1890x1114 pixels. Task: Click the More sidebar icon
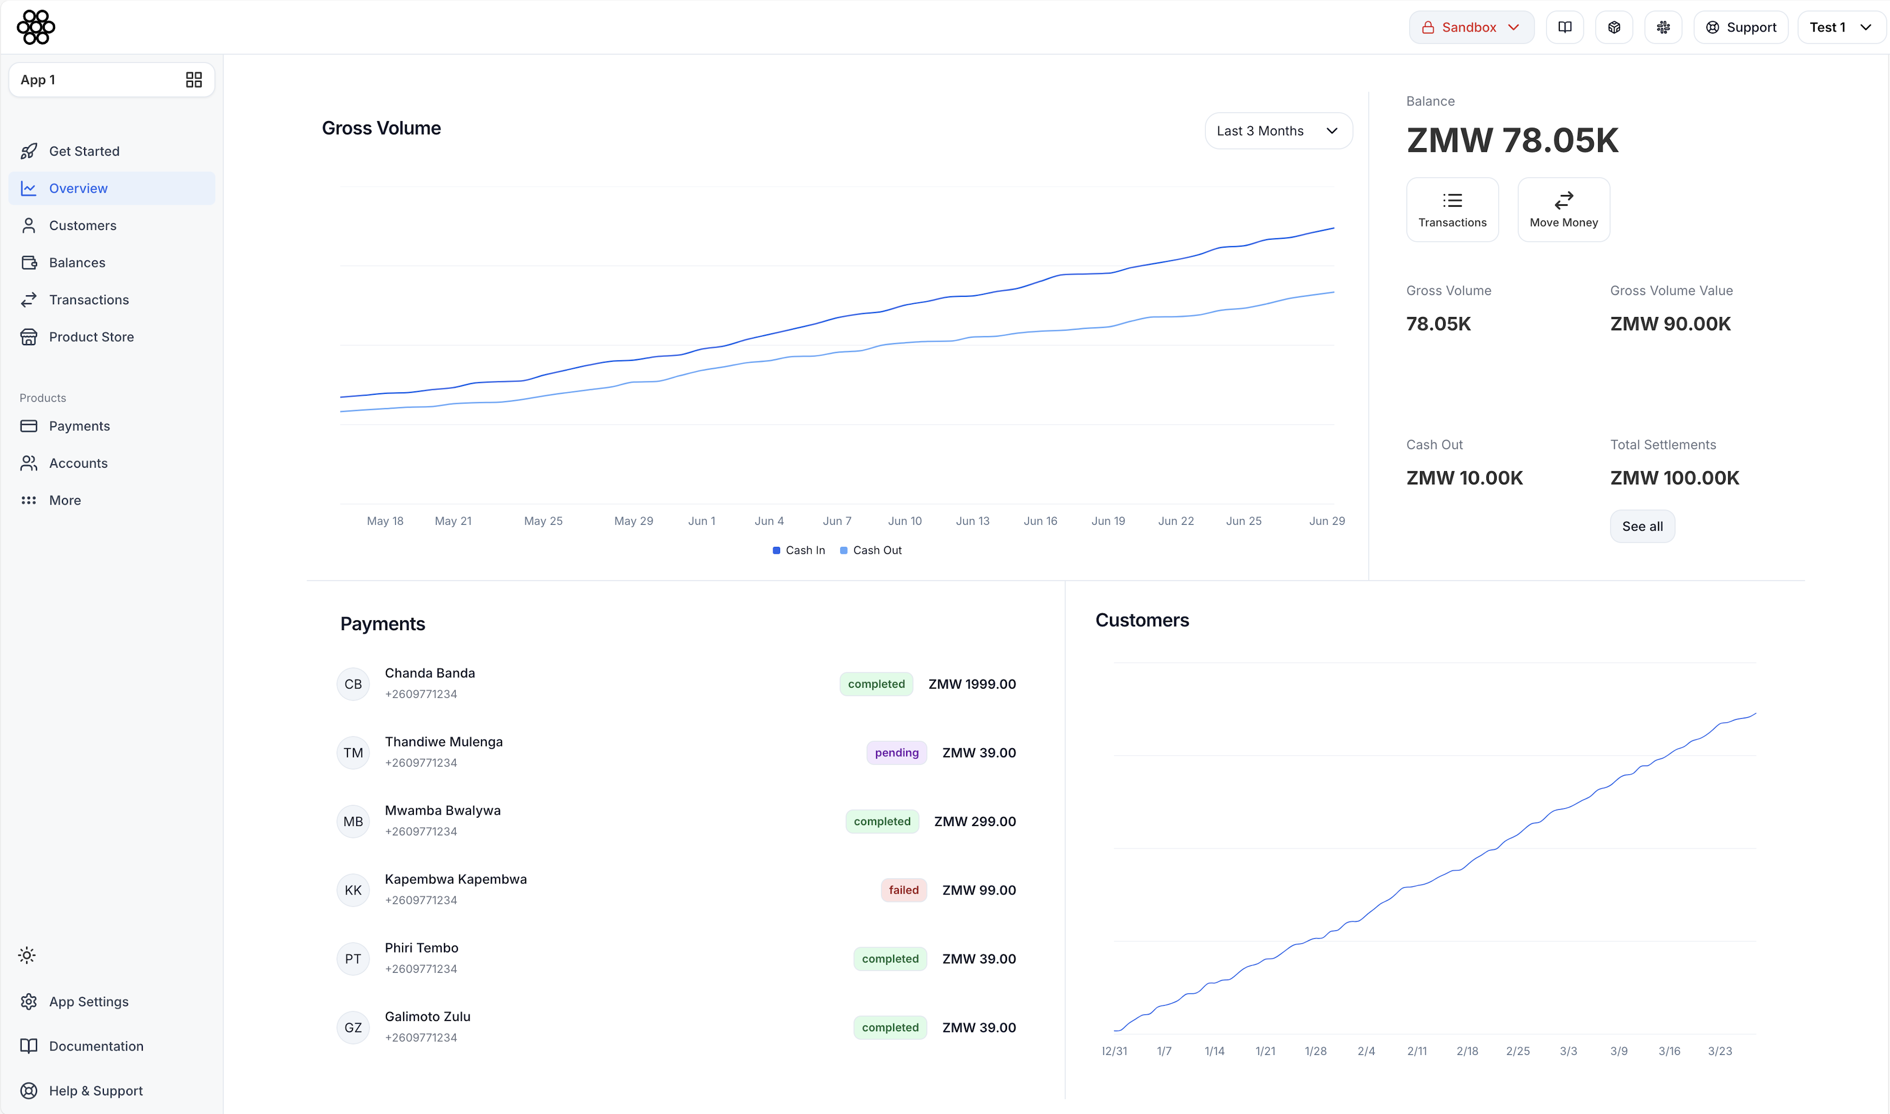(x=29, y=500)
